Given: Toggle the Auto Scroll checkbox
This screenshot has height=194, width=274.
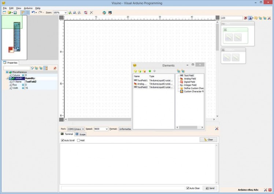Looking at the screenshot, I should click(x=63, y=140).
